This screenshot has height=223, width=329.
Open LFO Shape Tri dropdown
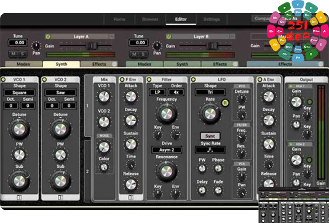(210, 92)
